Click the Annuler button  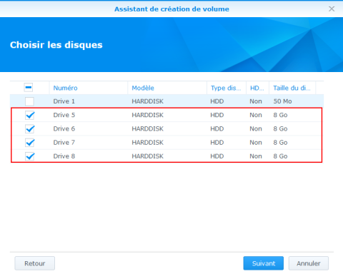click(x=309, y=263)
